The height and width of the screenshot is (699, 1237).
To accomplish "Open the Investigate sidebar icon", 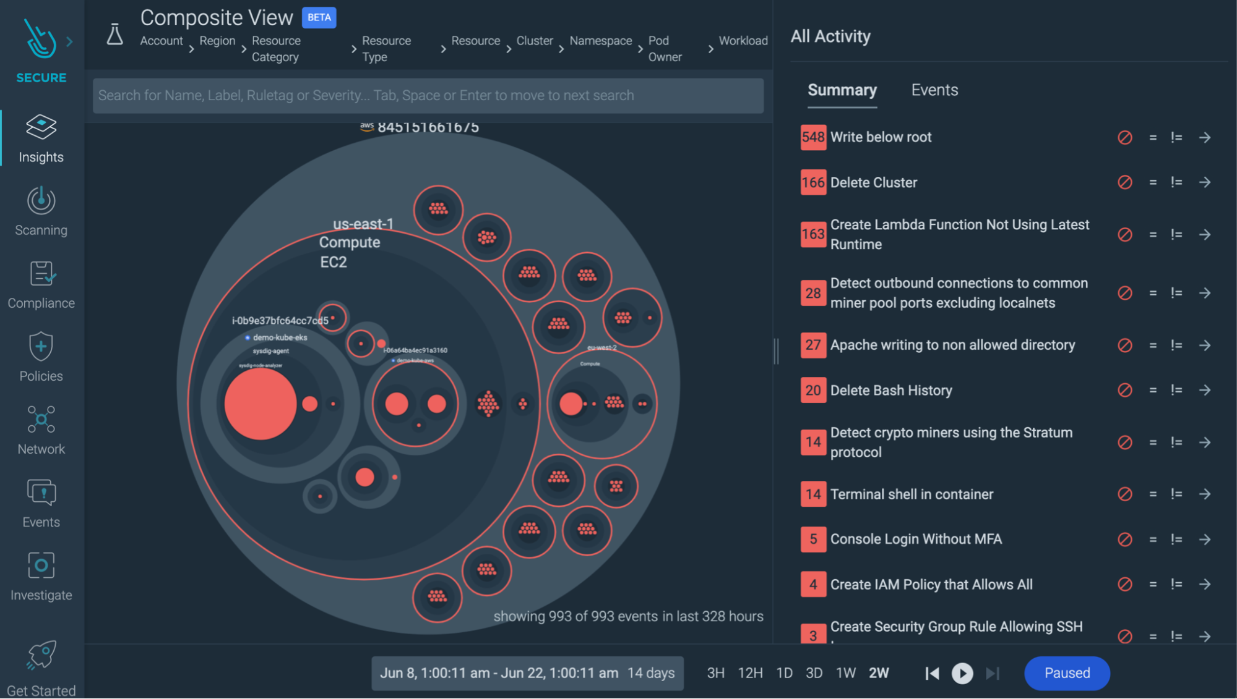I will coord(41,566).
